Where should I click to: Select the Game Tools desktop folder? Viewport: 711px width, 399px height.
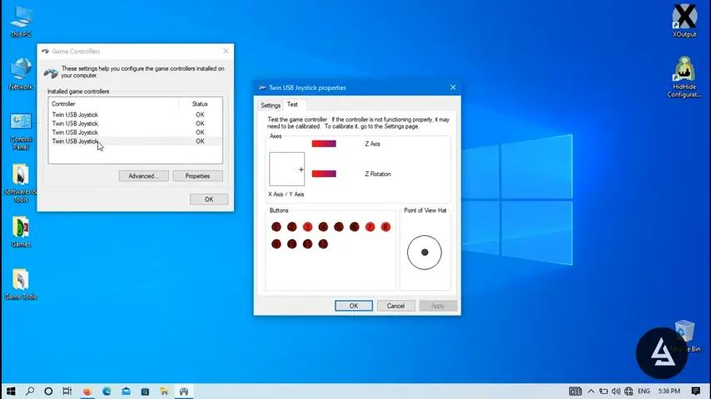(x=21, y=284)
